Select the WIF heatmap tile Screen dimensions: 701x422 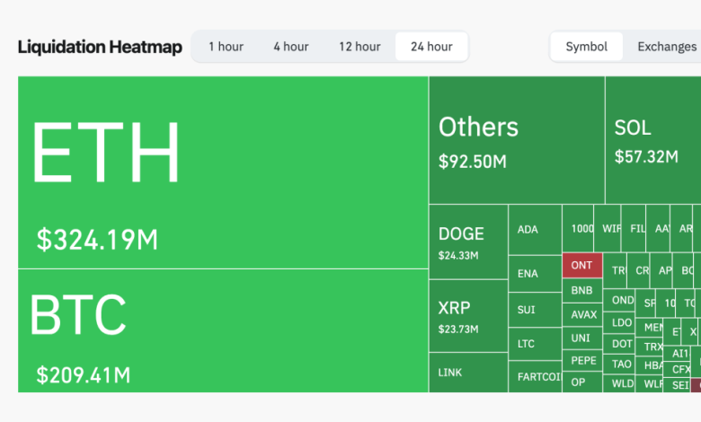click(608, 229)
